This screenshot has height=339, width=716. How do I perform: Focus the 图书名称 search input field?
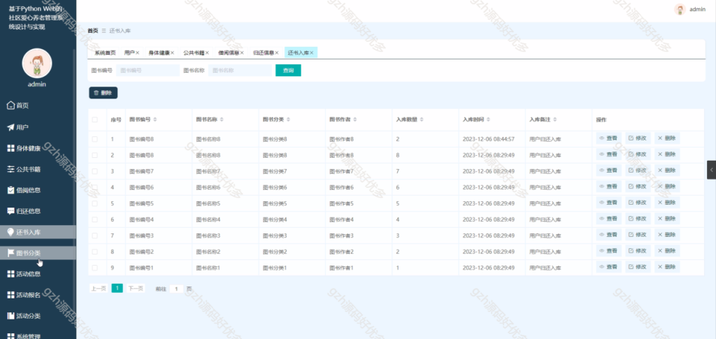click(241, 71)
